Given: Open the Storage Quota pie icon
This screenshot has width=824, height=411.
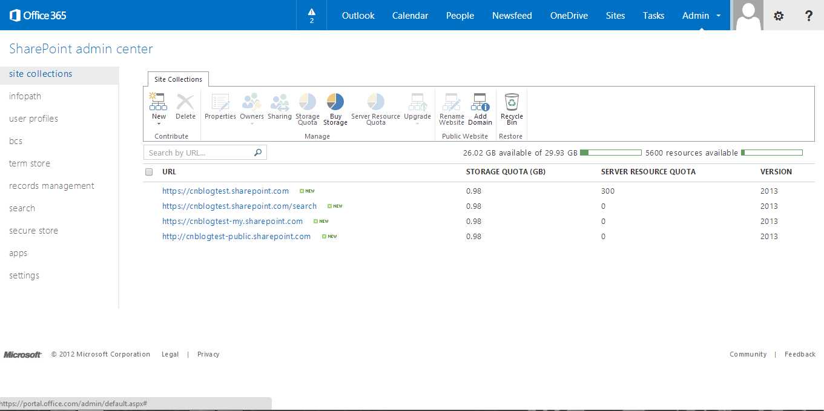Looking at the screenshot, I should click(x=308, y=102).
